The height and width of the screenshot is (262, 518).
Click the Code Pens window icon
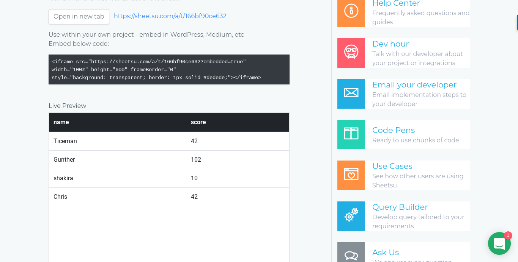pyautogui.click(x=351, y=134)
